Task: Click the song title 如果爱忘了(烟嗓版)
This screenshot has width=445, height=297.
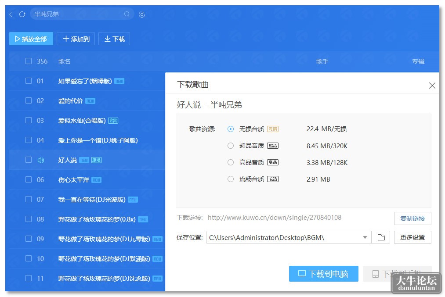Action: tap(85, 81)
